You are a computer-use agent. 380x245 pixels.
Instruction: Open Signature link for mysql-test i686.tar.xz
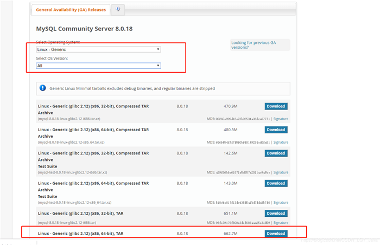click(281, 172)
